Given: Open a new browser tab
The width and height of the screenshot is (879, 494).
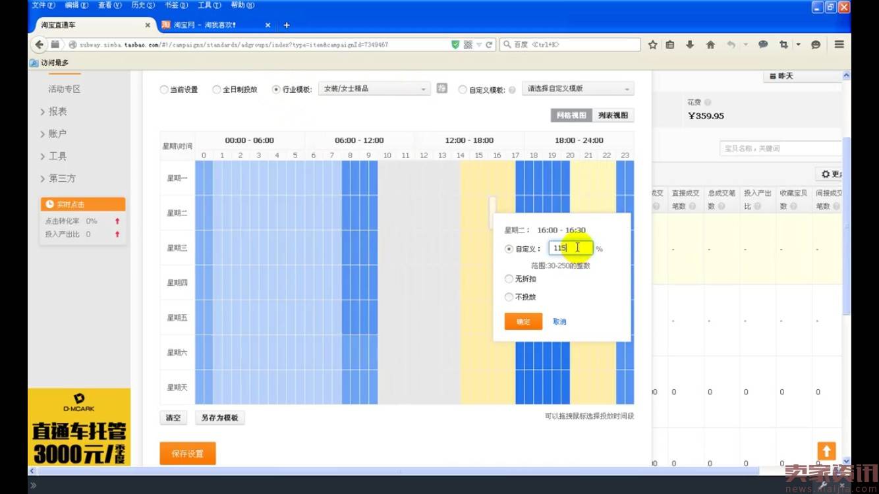Looking at the screenshot, I should tap(287, 25).
